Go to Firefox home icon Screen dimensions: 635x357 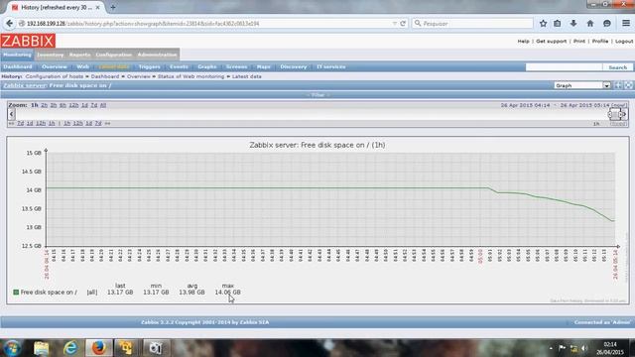[590, 24]
